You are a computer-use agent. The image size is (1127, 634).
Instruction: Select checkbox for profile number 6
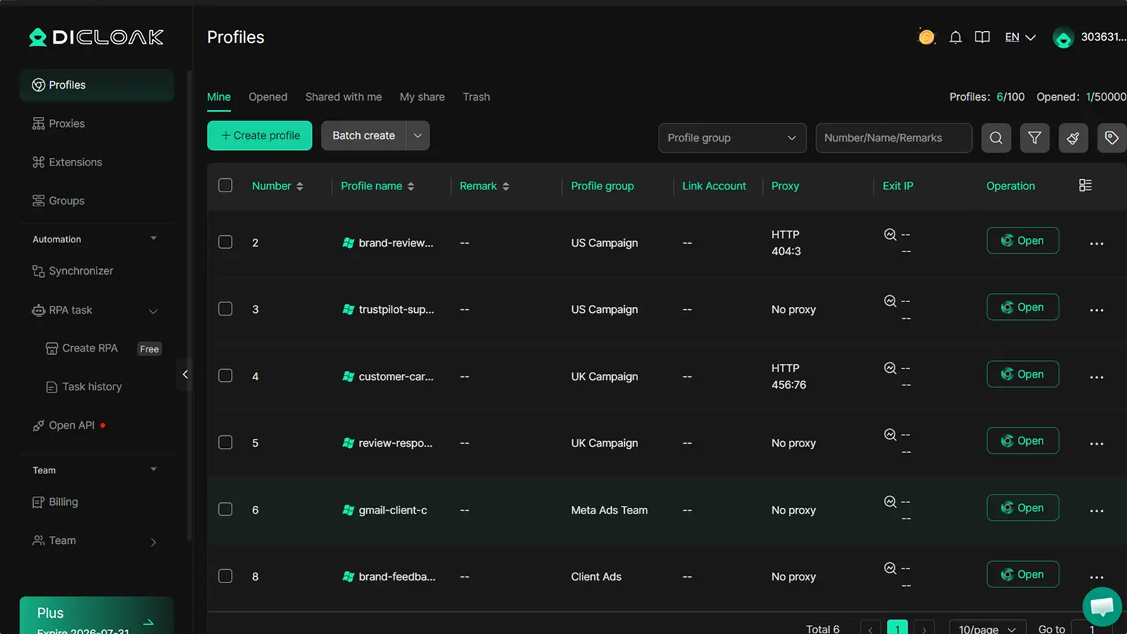pyautogui.click(x=225, y=509)
